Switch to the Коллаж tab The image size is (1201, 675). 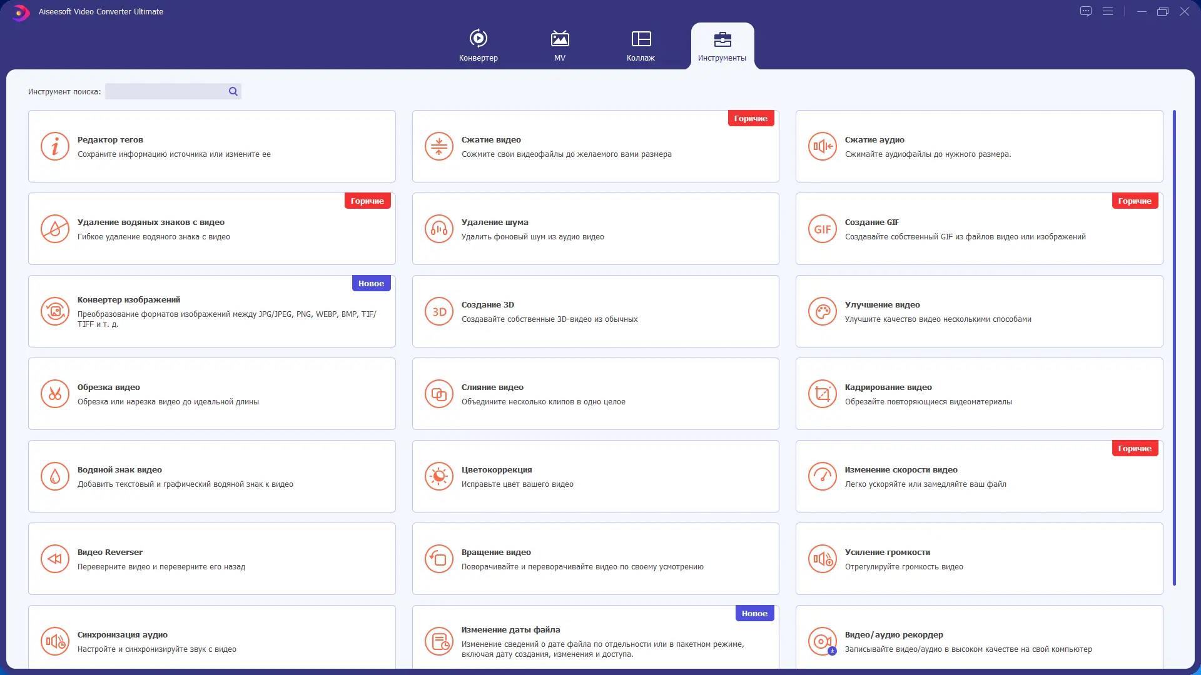641,46
